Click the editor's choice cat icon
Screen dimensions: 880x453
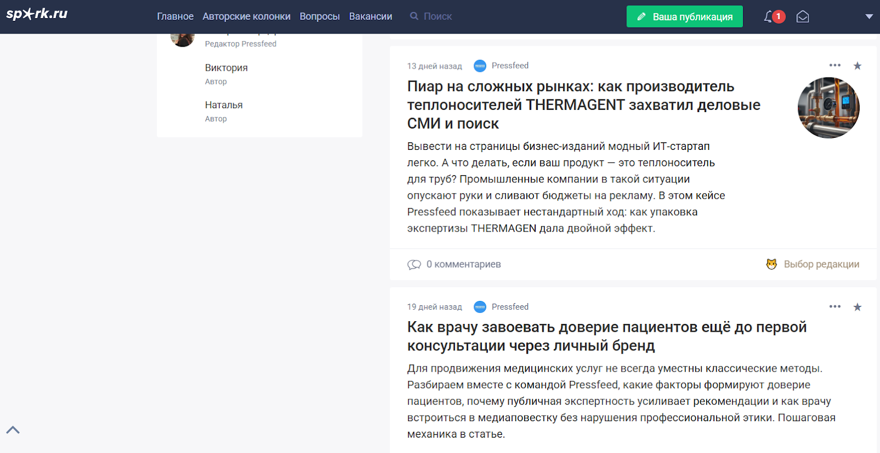[772, 264]
